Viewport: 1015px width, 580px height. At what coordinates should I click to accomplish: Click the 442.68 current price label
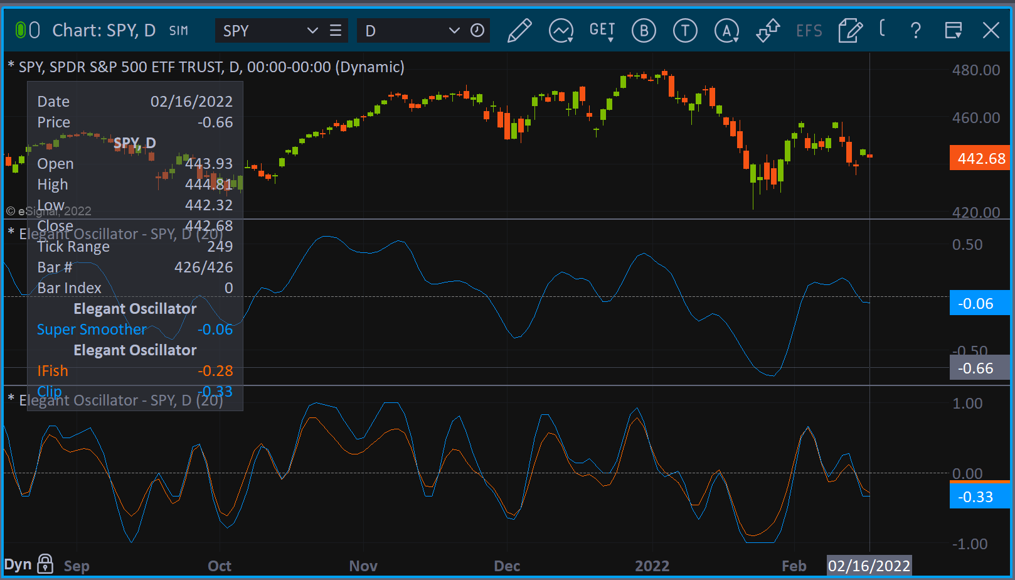(x=980, y=158)
